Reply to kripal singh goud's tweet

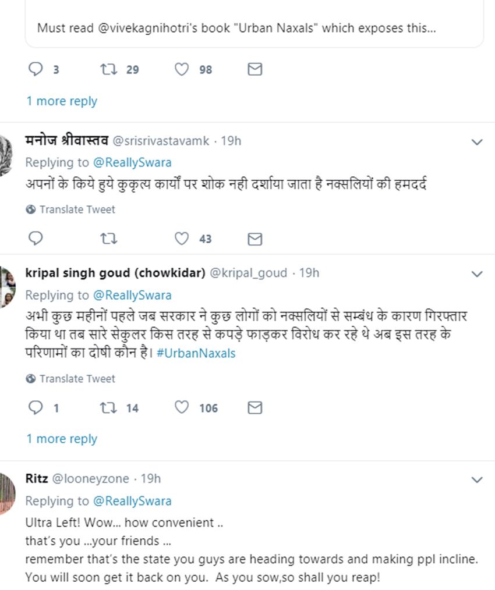point(36,408)
